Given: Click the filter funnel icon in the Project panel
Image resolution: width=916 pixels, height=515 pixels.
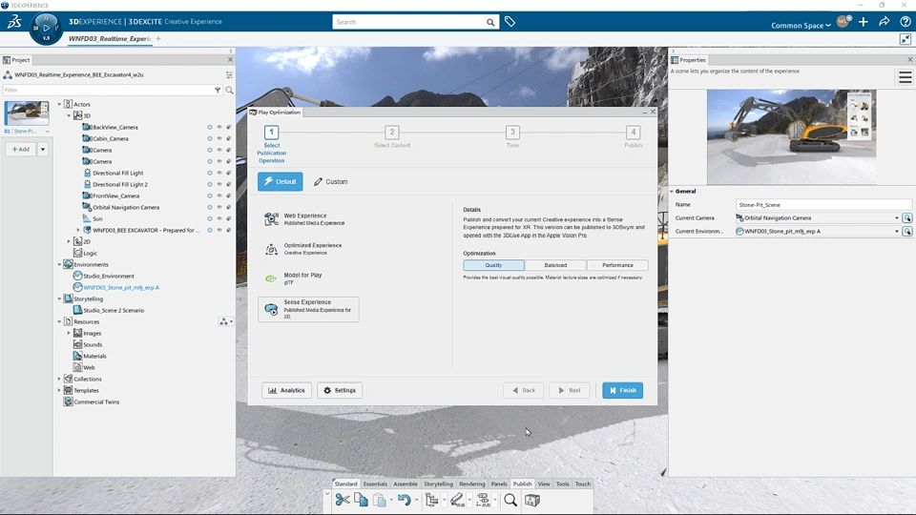Looking at the screenshot, I should point(218,90).
